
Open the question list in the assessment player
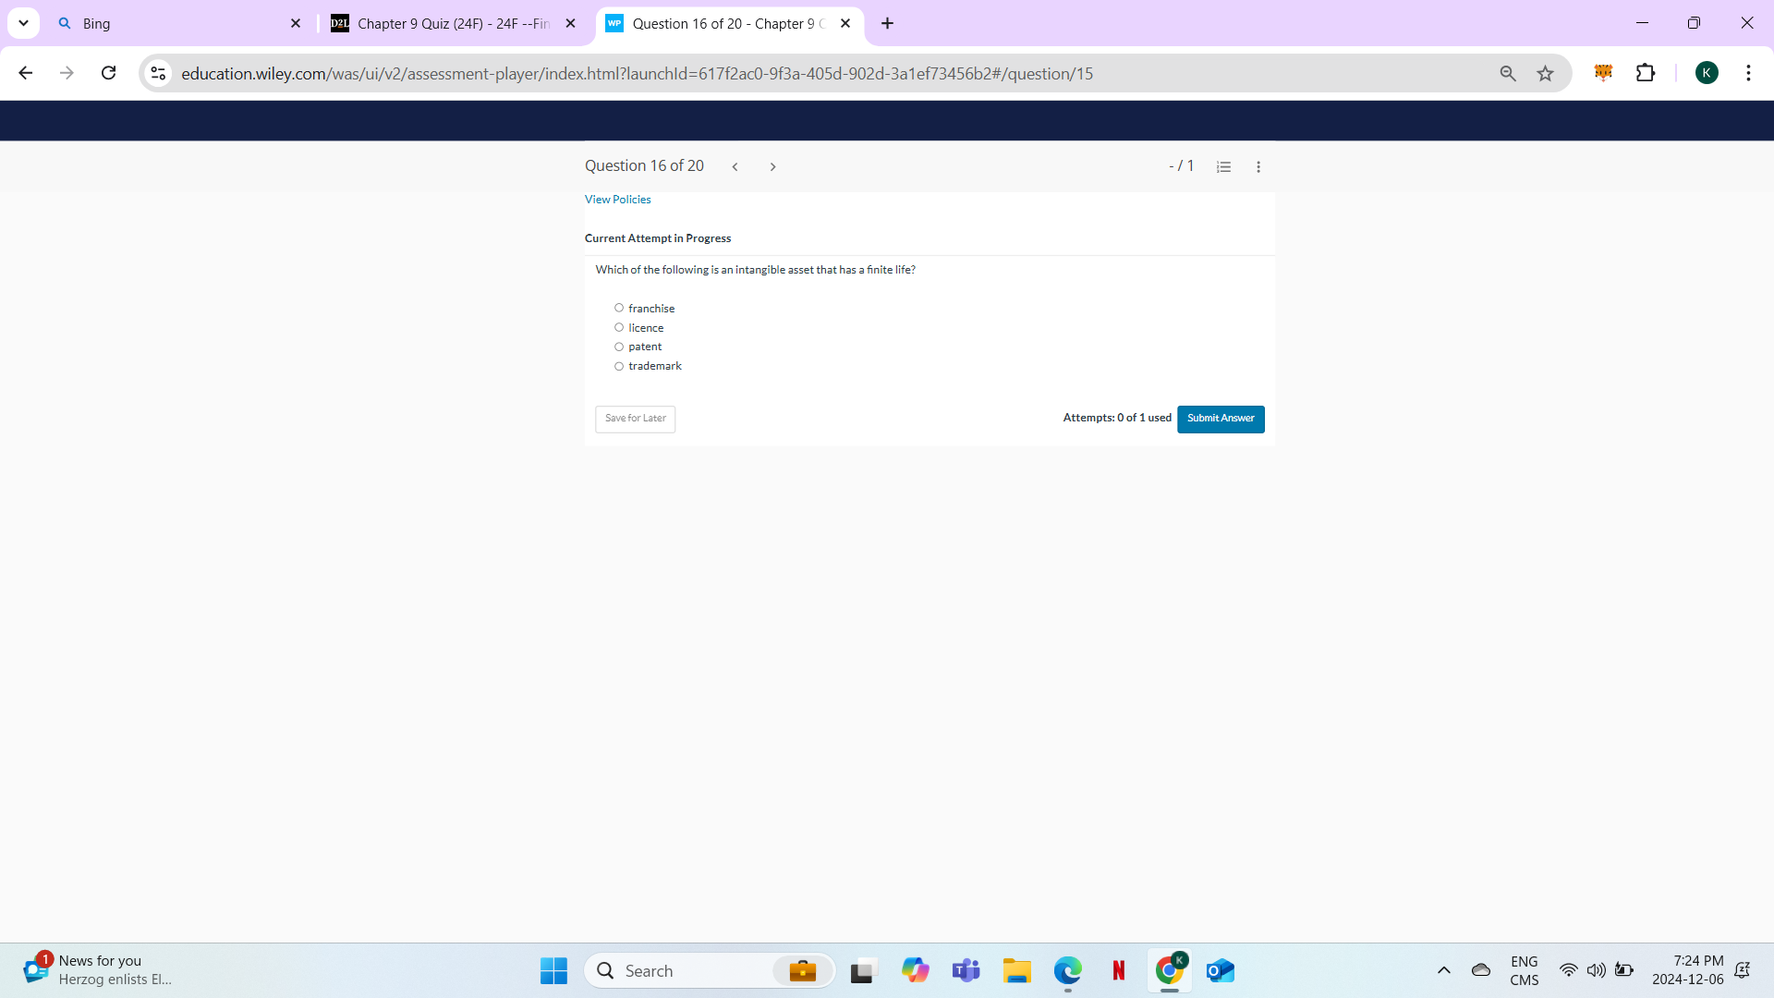[x=1223, y=166]
